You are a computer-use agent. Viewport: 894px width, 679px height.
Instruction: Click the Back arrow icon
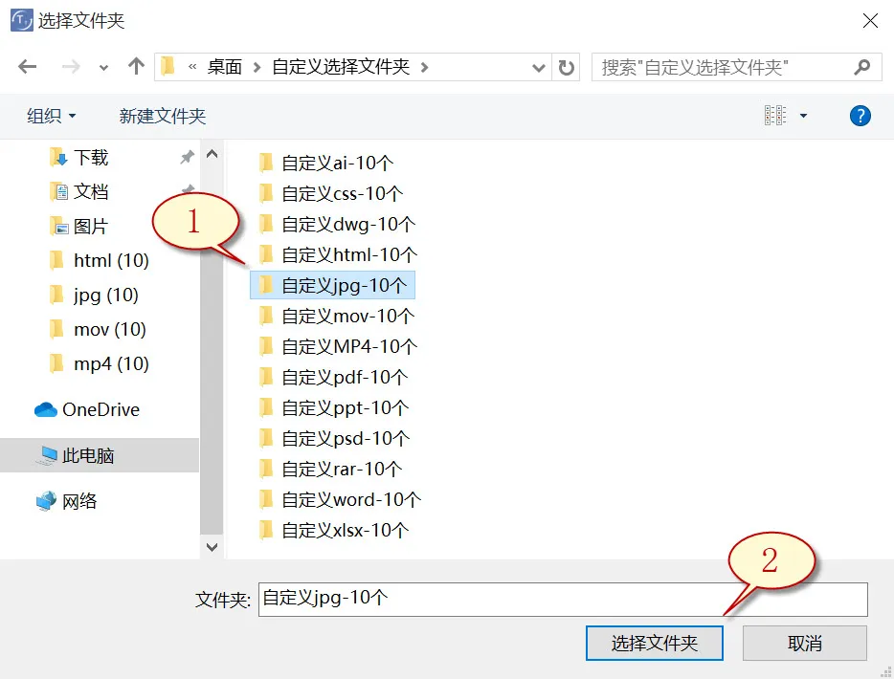pyautogui.click(x=27, y=66)
